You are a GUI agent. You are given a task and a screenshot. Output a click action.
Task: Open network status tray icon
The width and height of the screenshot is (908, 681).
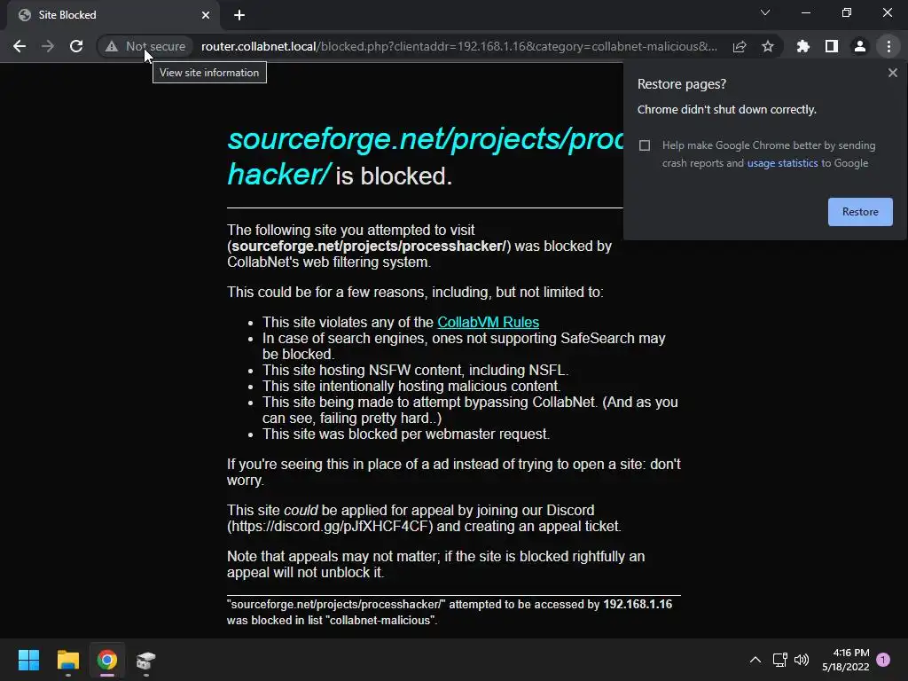[779, 660]
